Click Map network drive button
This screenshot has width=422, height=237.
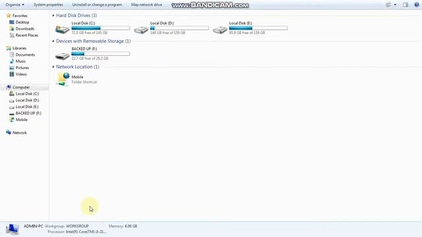[146, 5]
